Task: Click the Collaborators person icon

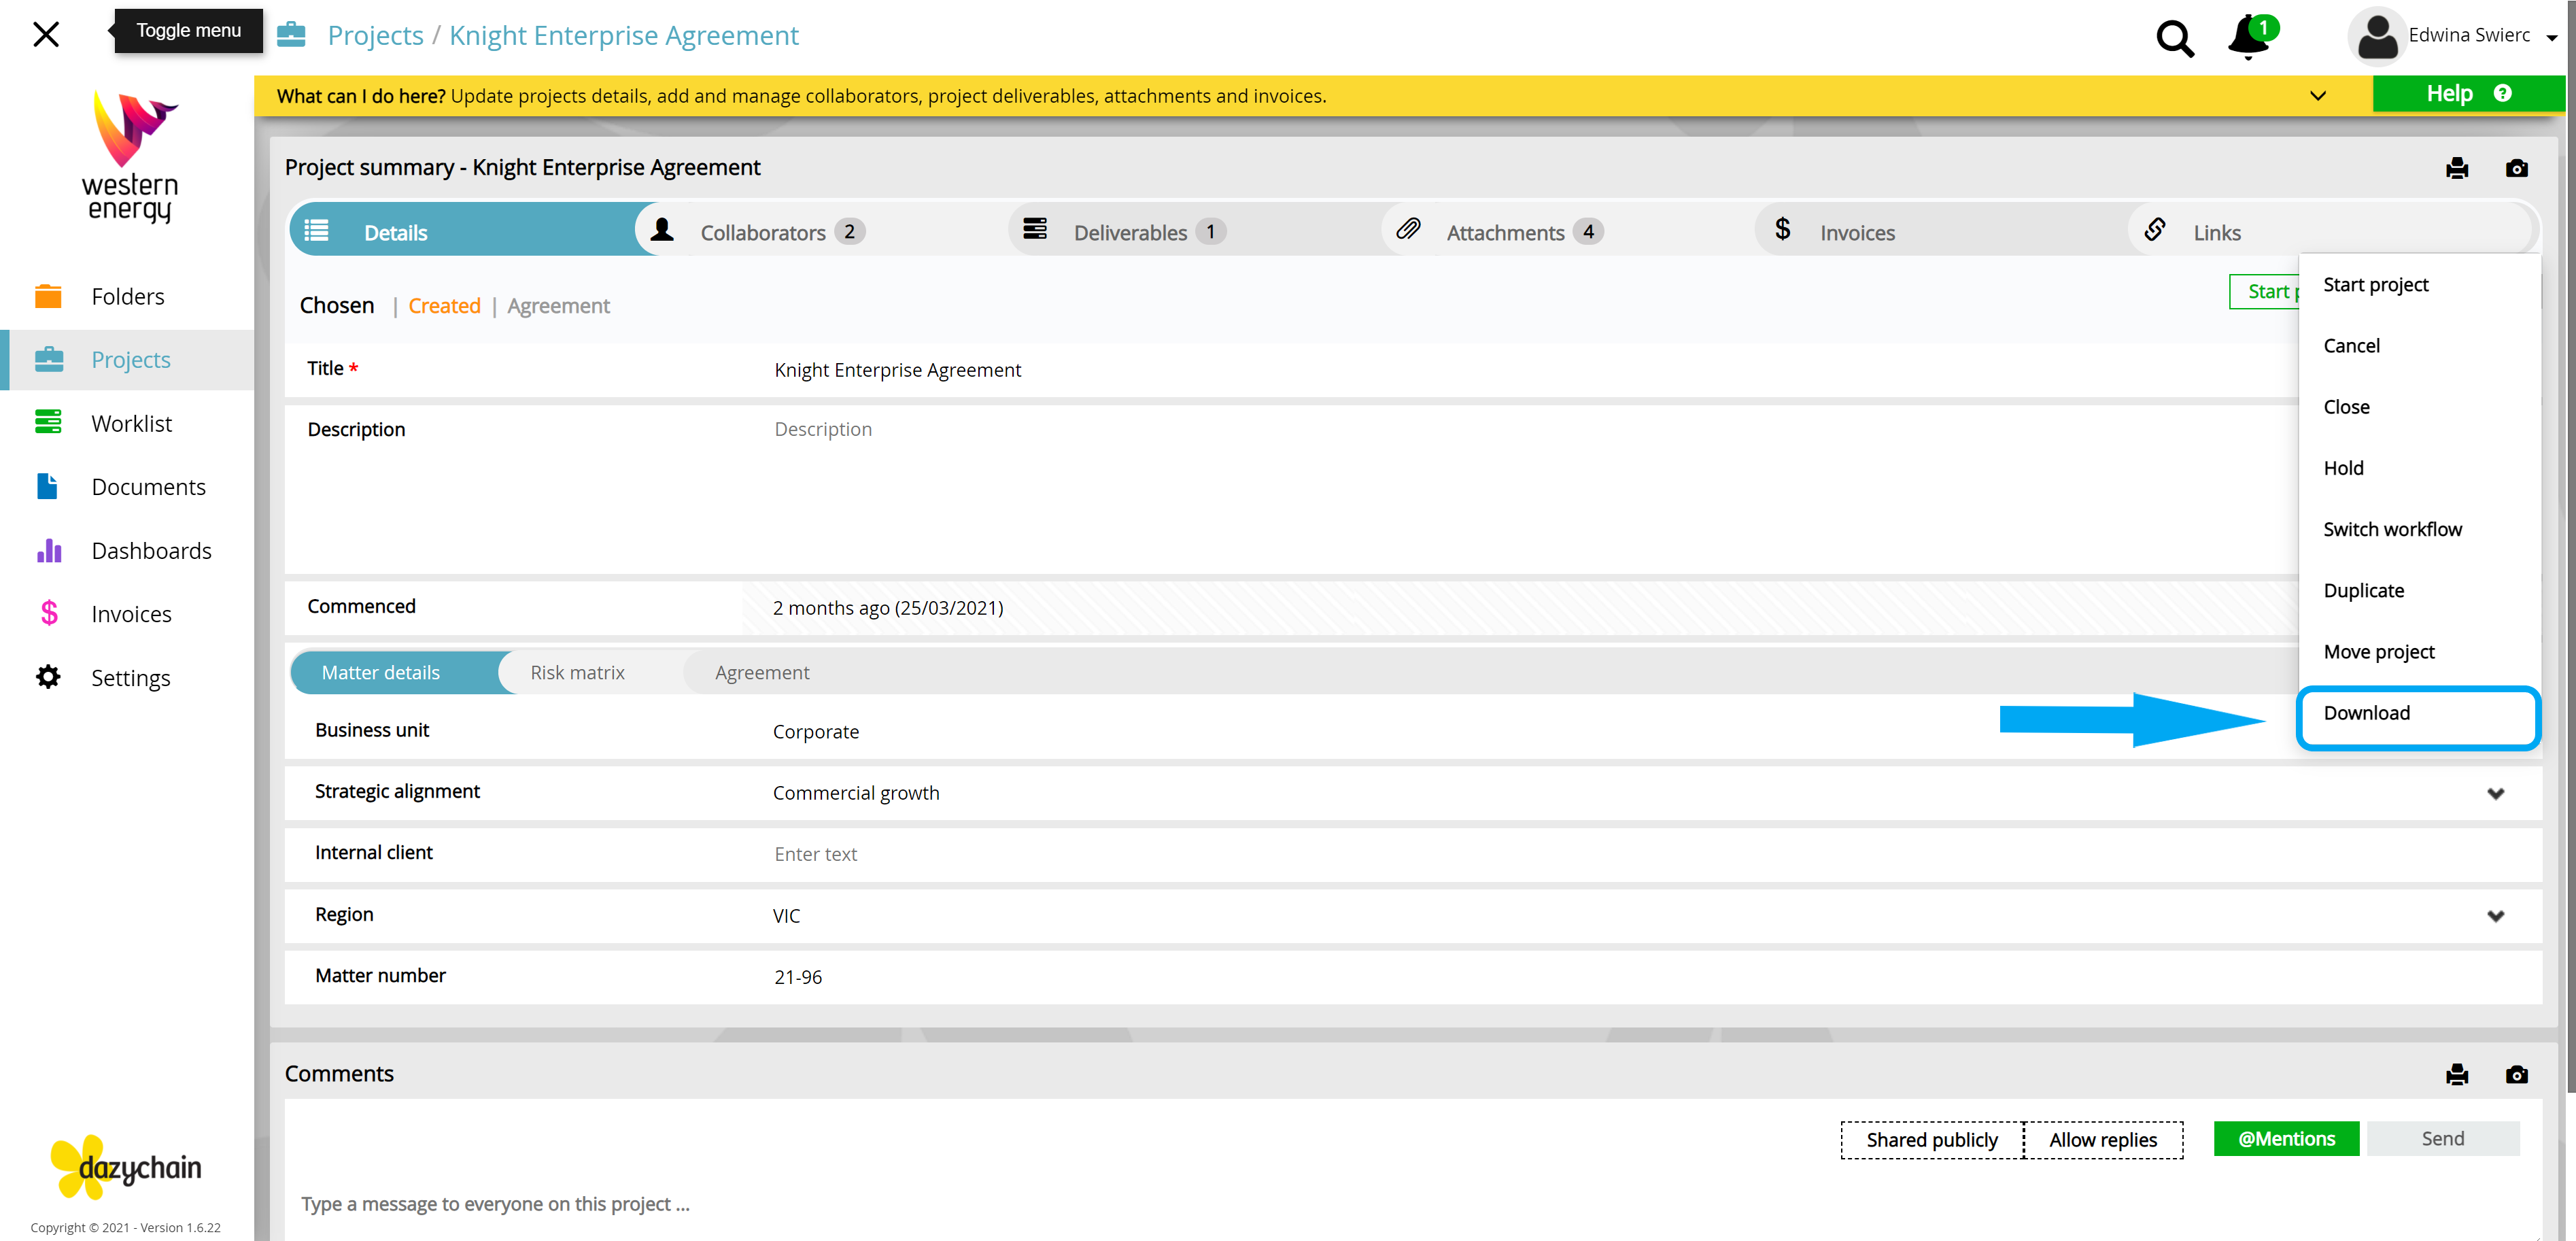Action: pos(662,231)
